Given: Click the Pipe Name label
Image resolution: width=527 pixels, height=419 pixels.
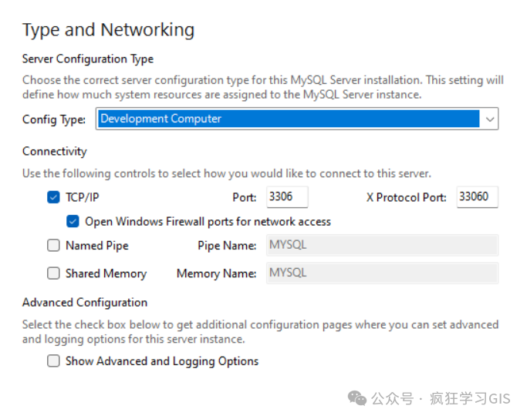Looking at the screenshot, I should pyautogui.click(x=228, y=246).
